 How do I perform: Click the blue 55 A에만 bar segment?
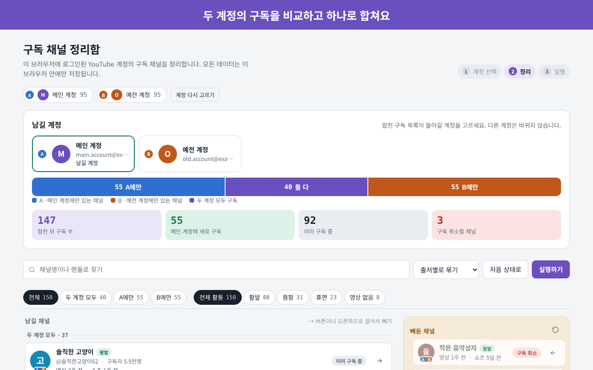128,187
